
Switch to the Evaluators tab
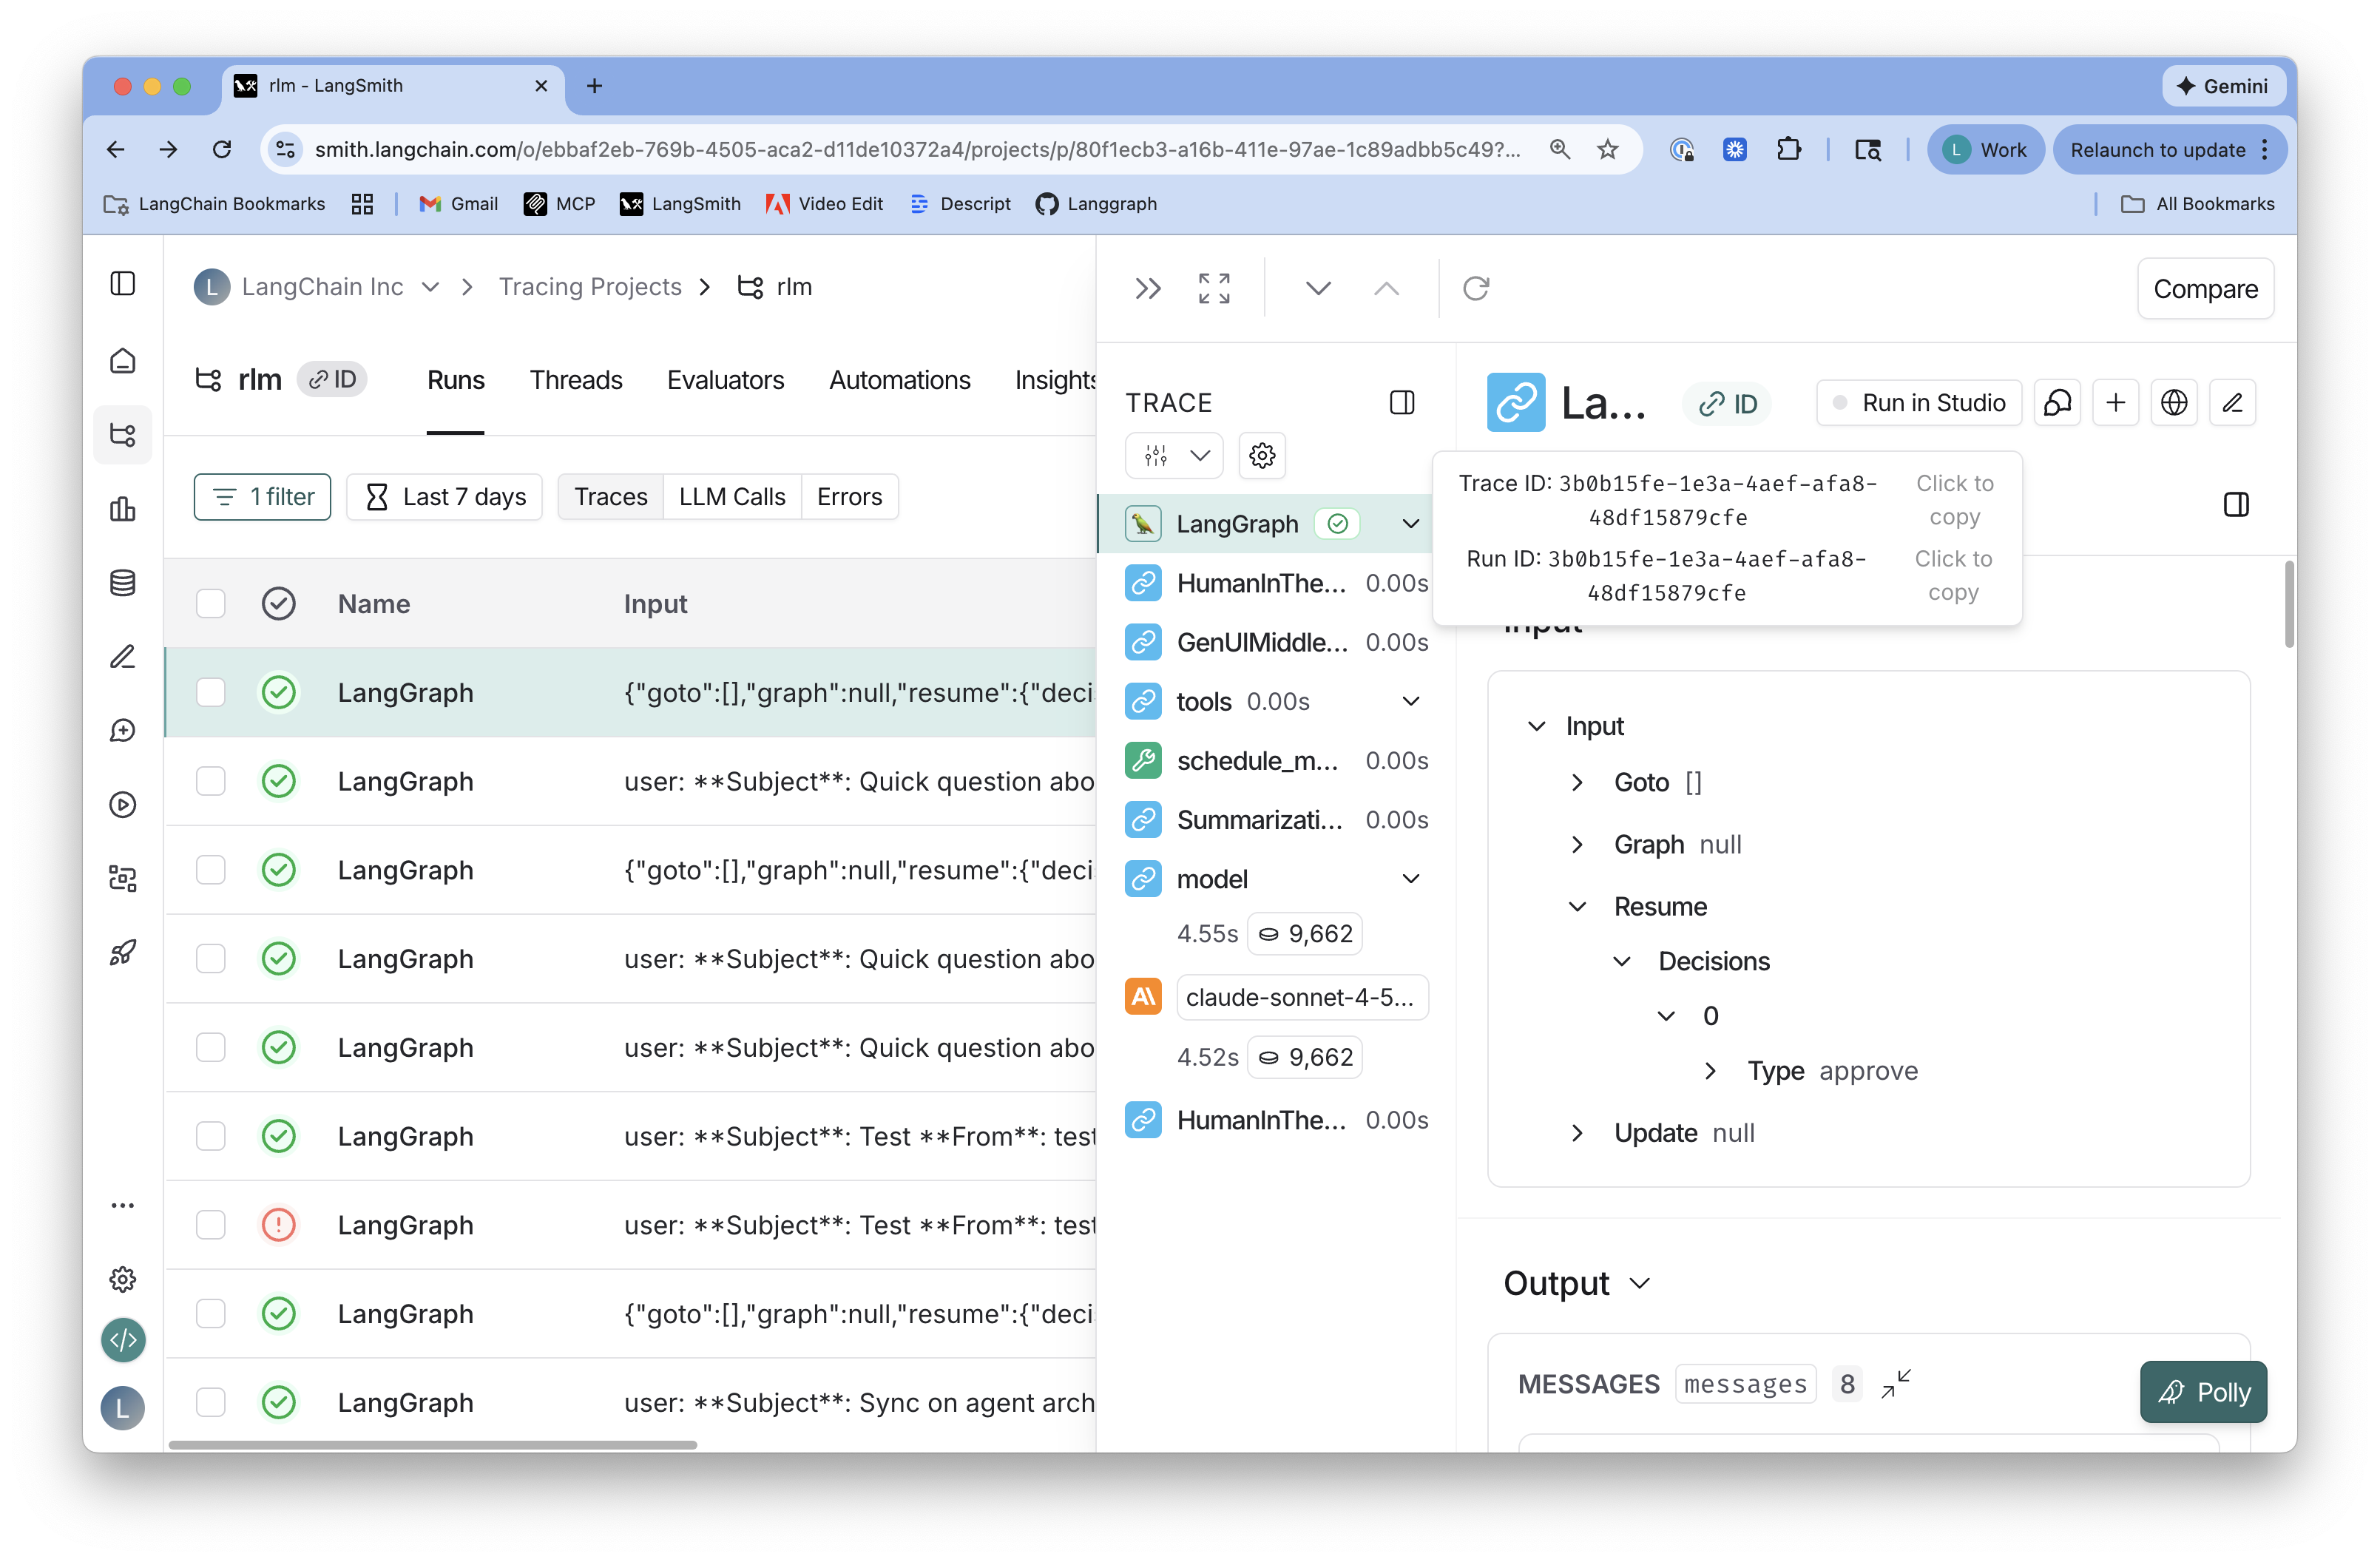coord(725,381)
